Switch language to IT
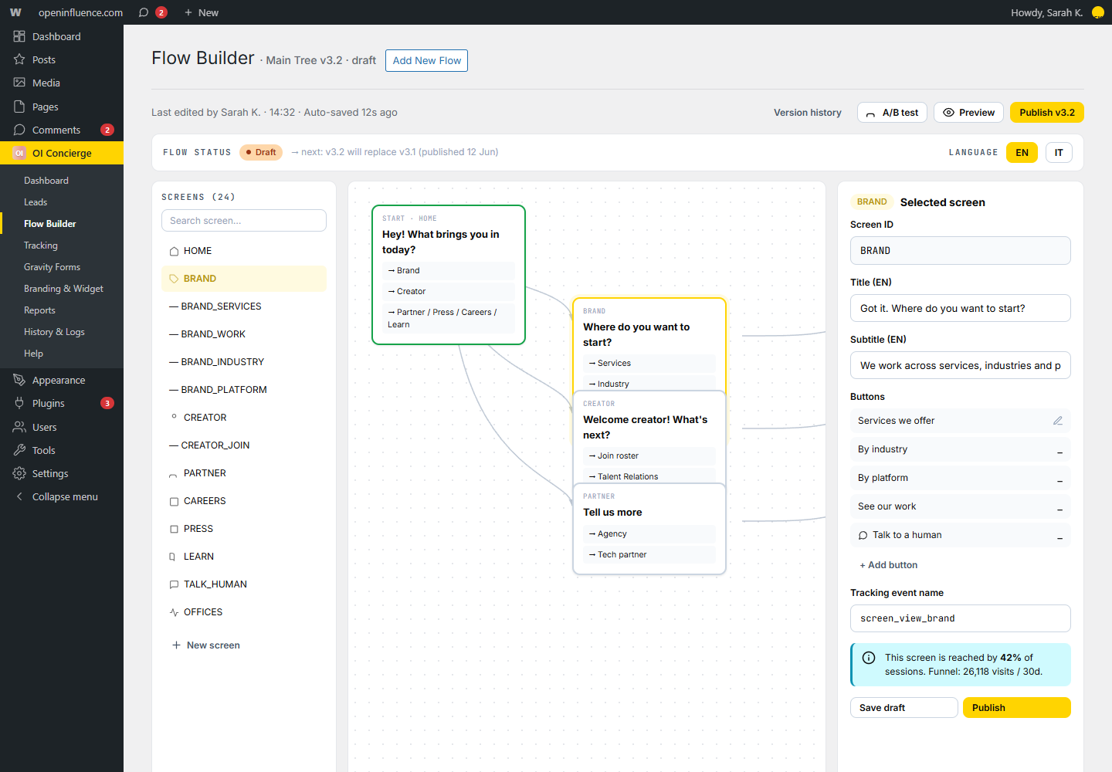 tap(1059, 153)
